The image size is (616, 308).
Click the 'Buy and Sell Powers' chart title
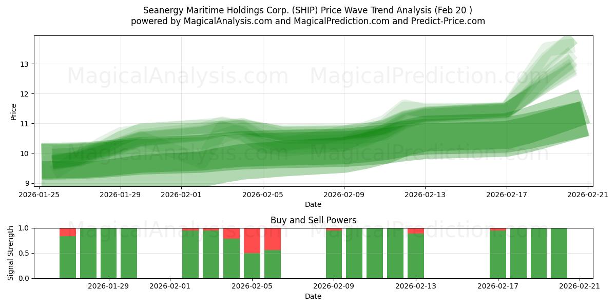(x=313, y=220)
